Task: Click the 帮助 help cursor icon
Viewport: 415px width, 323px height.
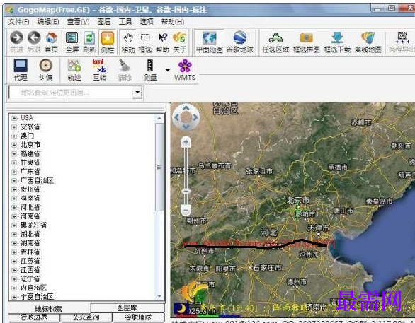Action: [x=162, y=37]
